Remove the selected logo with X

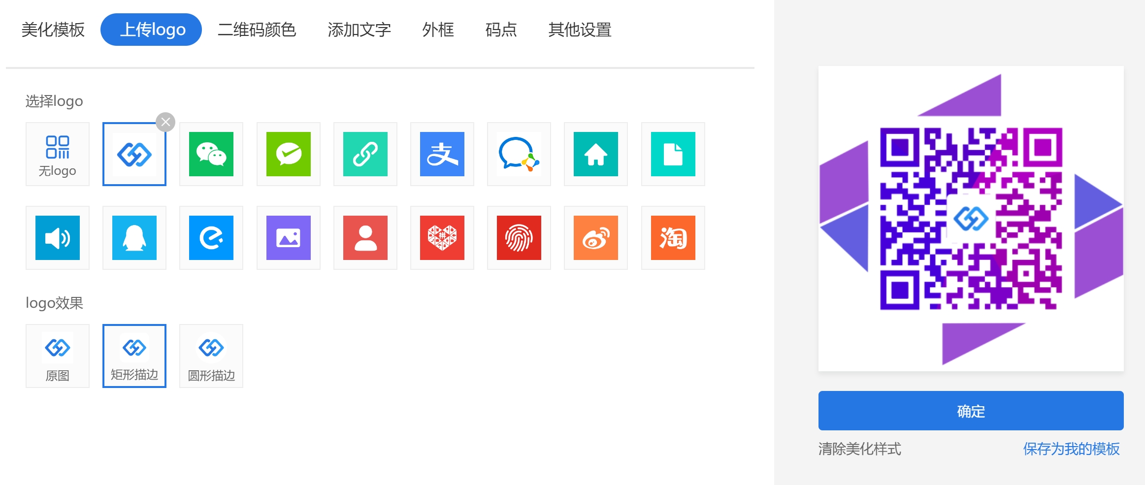pyautogui.click(x=165, y=122)
